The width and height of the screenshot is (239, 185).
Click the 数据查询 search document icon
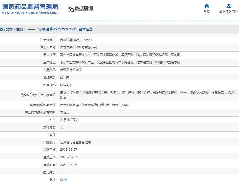click(x=71, y=9)
